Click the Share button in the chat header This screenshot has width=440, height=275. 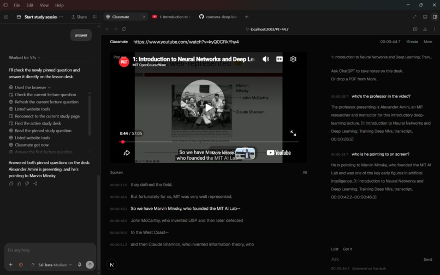point(79,17)
